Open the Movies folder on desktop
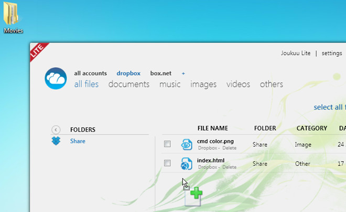The width and height of the screenshot is (346, 212). (x=13, y=18)
